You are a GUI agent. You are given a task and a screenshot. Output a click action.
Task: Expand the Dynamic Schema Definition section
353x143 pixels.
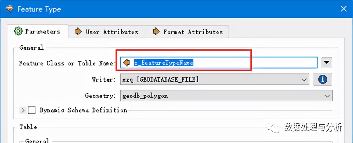(23, 110)
